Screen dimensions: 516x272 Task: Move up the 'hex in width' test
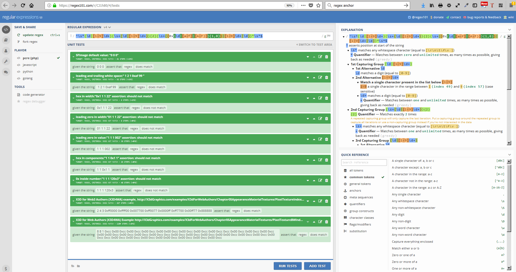[x=314, y=98]
